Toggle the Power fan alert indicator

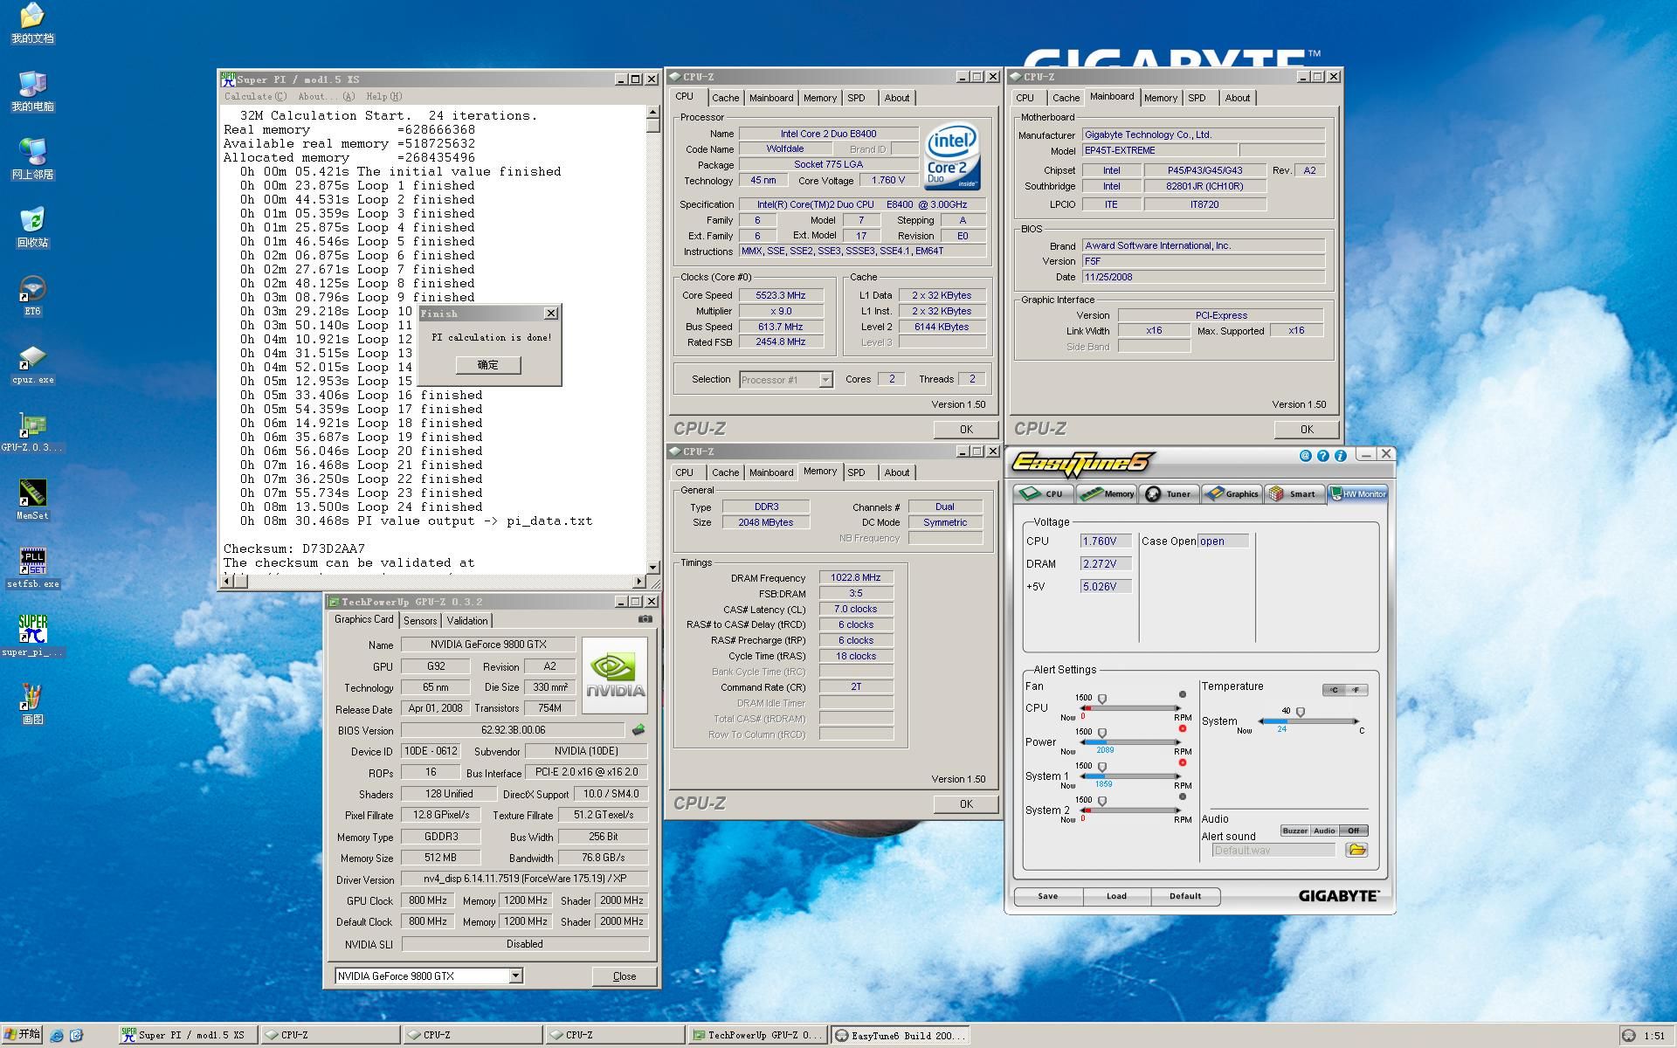pyautogui.click(x=1183, y=729)
